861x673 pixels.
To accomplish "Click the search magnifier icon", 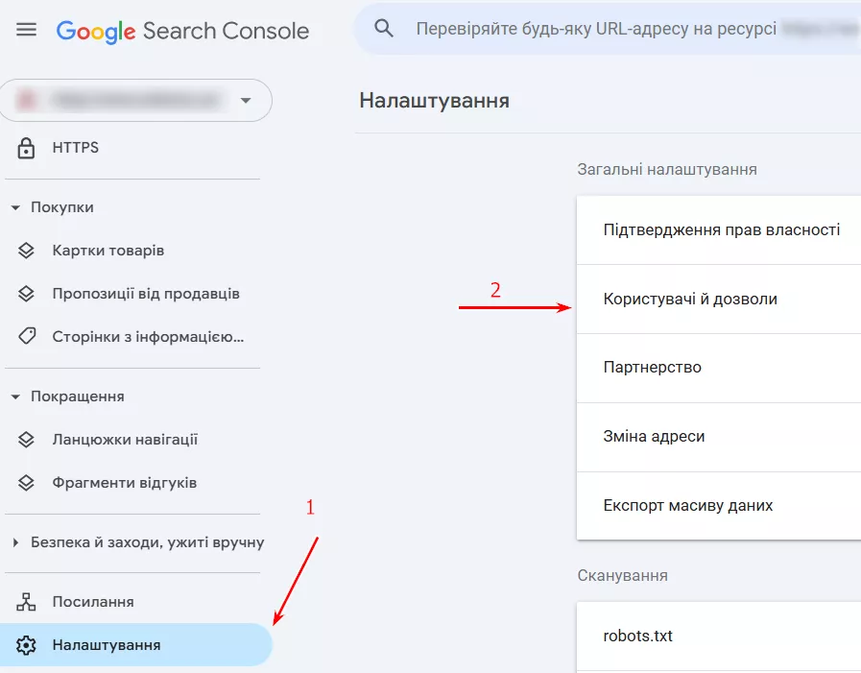I will pos(384,28).
